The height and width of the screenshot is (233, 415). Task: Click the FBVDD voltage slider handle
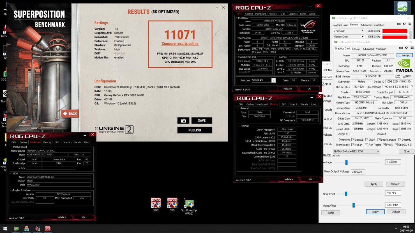click(346, 162)
